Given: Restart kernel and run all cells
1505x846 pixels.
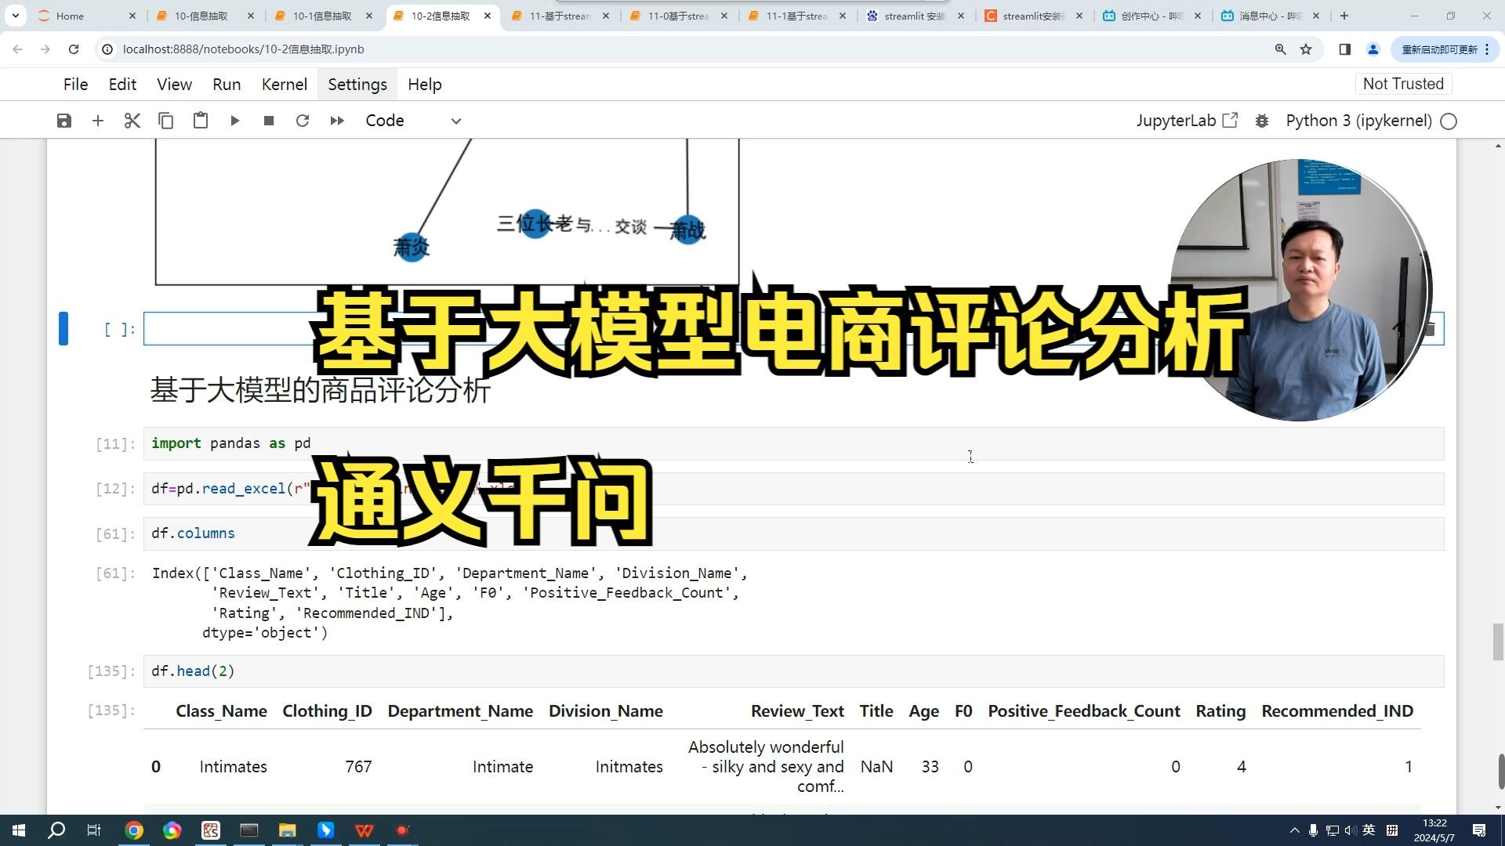Looking at the screenshot, I should click(x=337, y=121).
